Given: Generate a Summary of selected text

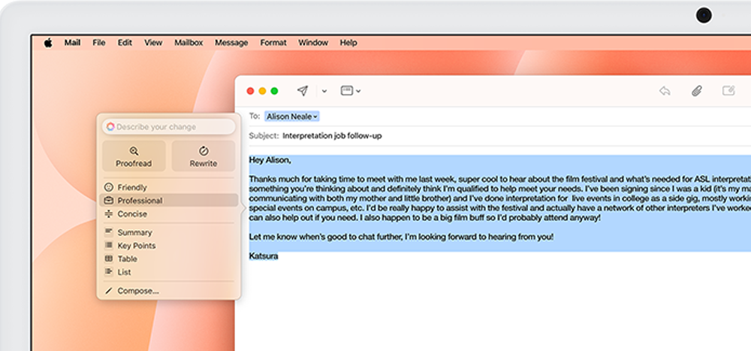Looking at the screenshot, I should [134, 232].
